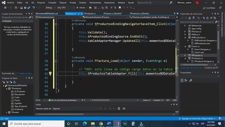Click the bookmark toolbar icon
The image size is (225, 127).
click(120, 8)
